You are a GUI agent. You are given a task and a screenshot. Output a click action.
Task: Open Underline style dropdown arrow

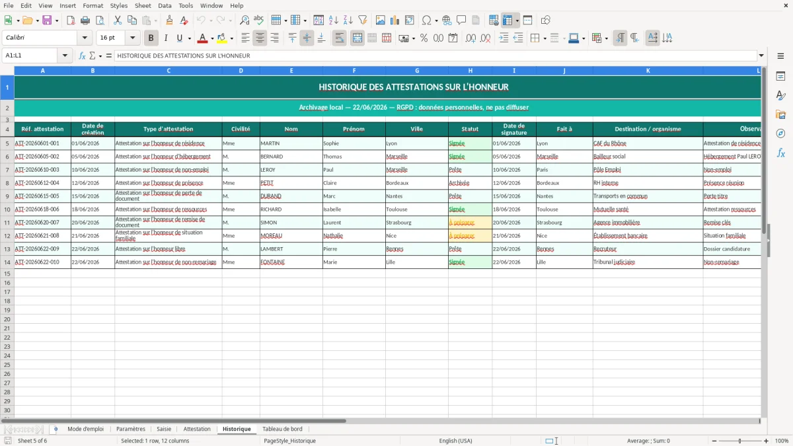[x=189, y=38]
